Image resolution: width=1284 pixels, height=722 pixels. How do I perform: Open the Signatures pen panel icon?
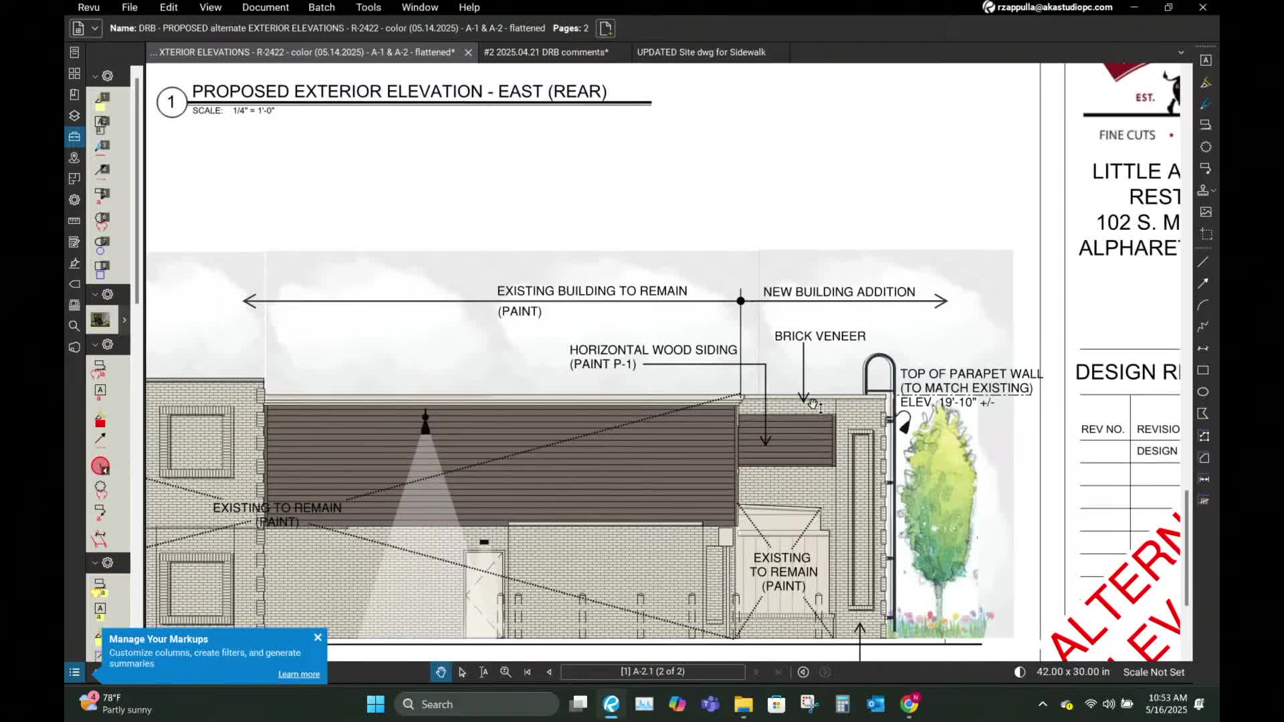click(74, 263)
